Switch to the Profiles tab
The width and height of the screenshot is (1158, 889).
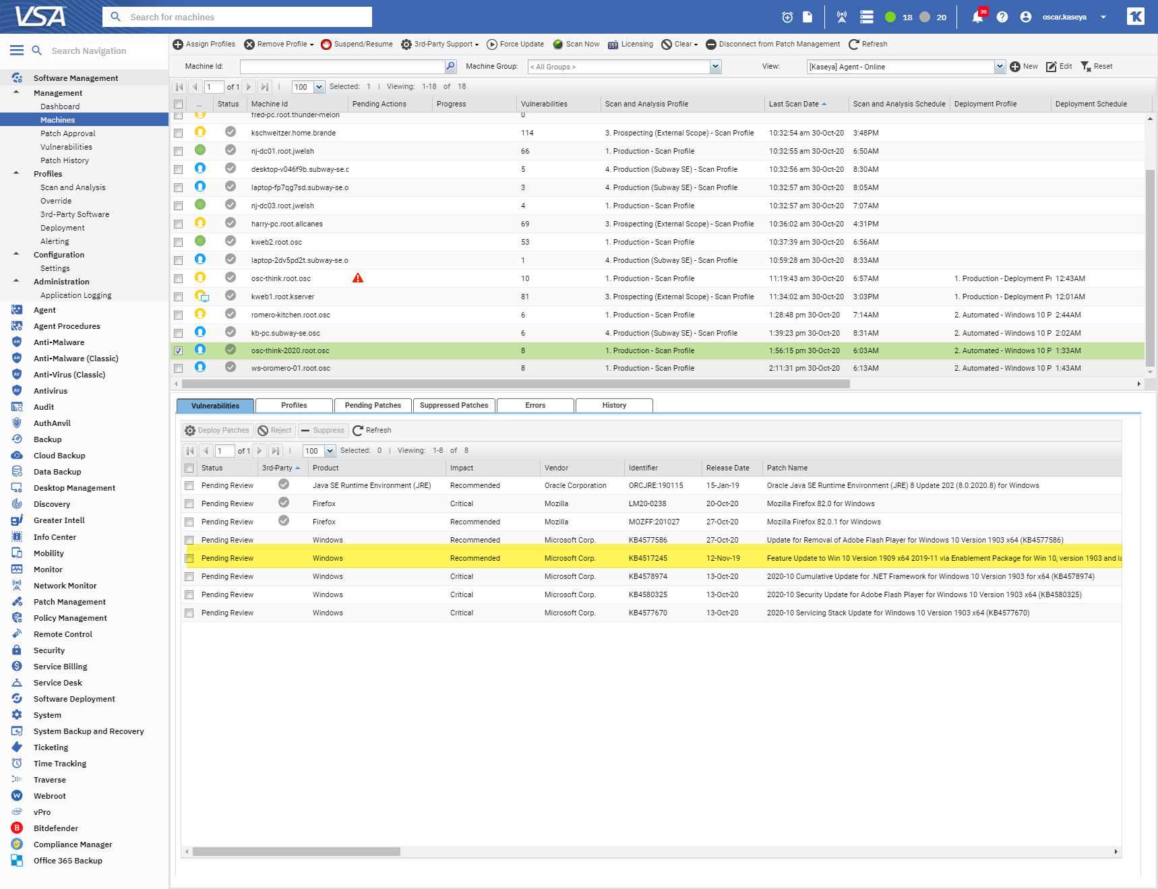[x=294, y=405]
